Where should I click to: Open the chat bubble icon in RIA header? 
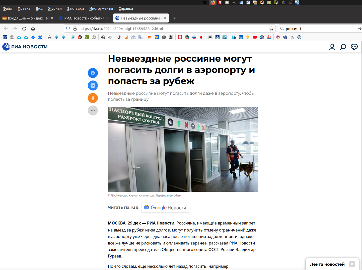point(354,47)
